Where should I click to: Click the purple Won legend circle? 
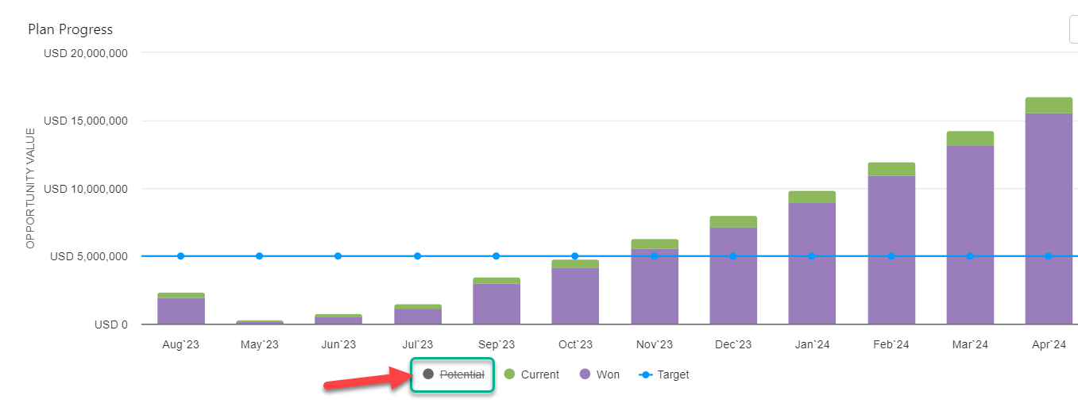tap(585, 374)
